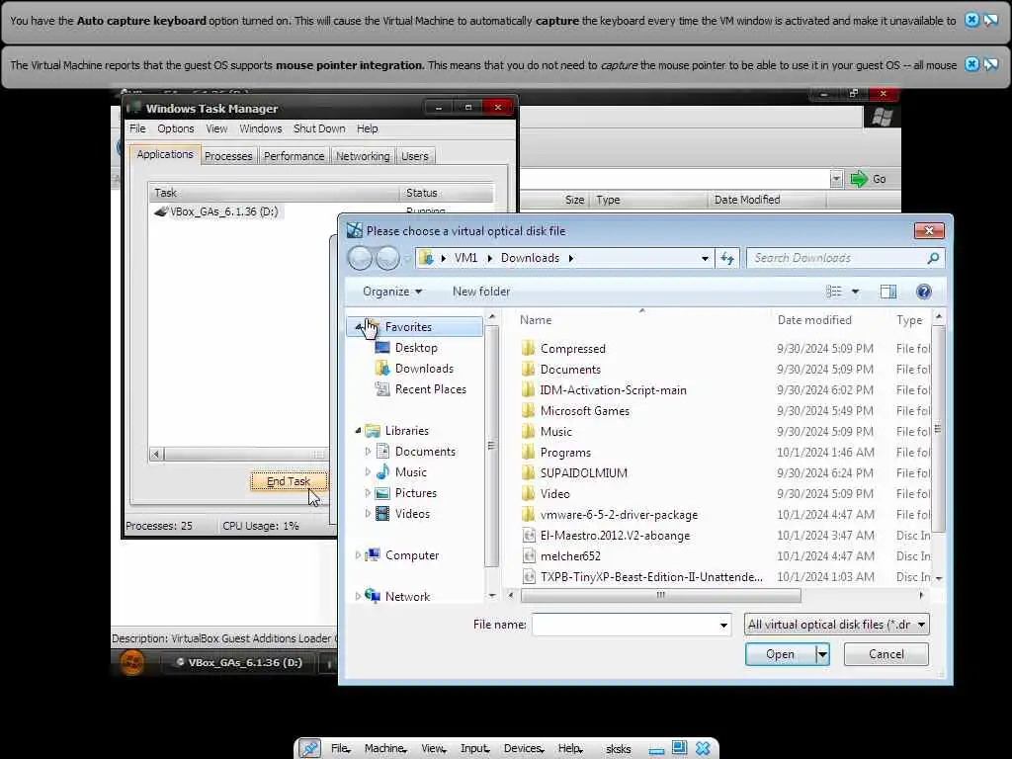Click the blue help icon in file dialog
This screenshot has width=1012, height=759.
coord(924,292)
